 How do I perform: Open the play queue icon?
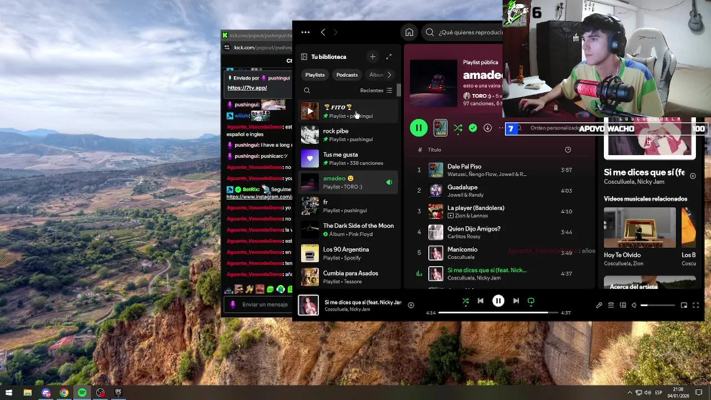tap(611, 305)
